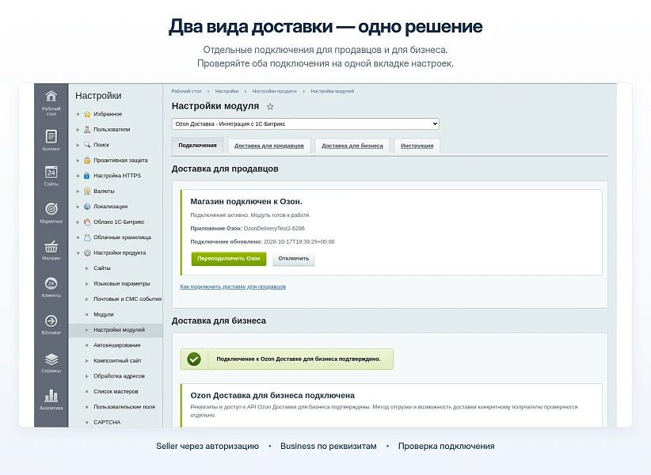This screenshot has width=651, height=475.
Task: Select Композитный сайт in the settings tree
Action: [x=117, y=360]
